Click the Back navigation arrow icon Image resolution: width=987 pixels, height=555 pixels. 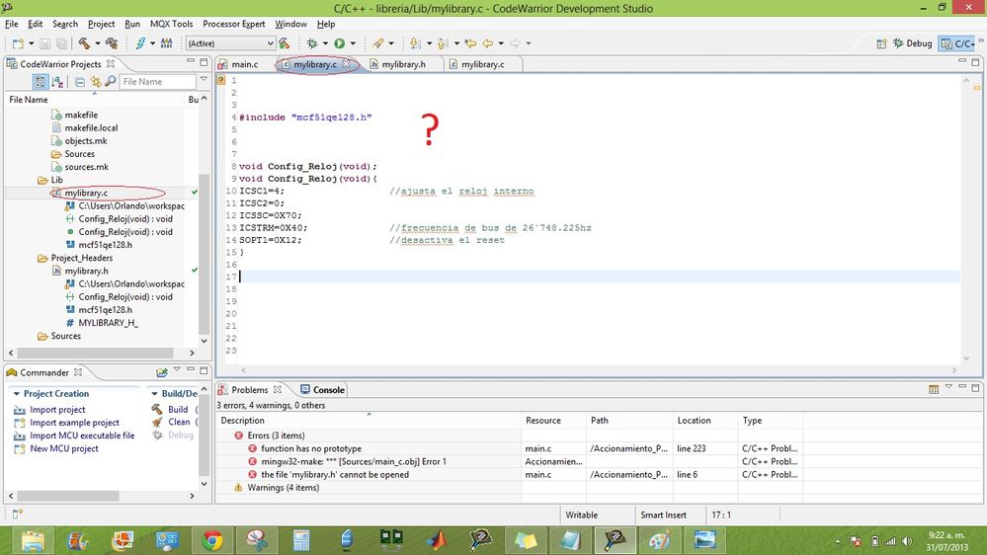(x=488, y=43)
